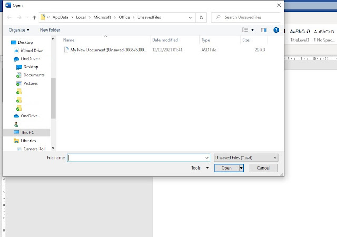Viewport: 337px width, 237px height.
Task: Open the Help icon in dialog
Action: click(276, 30)
